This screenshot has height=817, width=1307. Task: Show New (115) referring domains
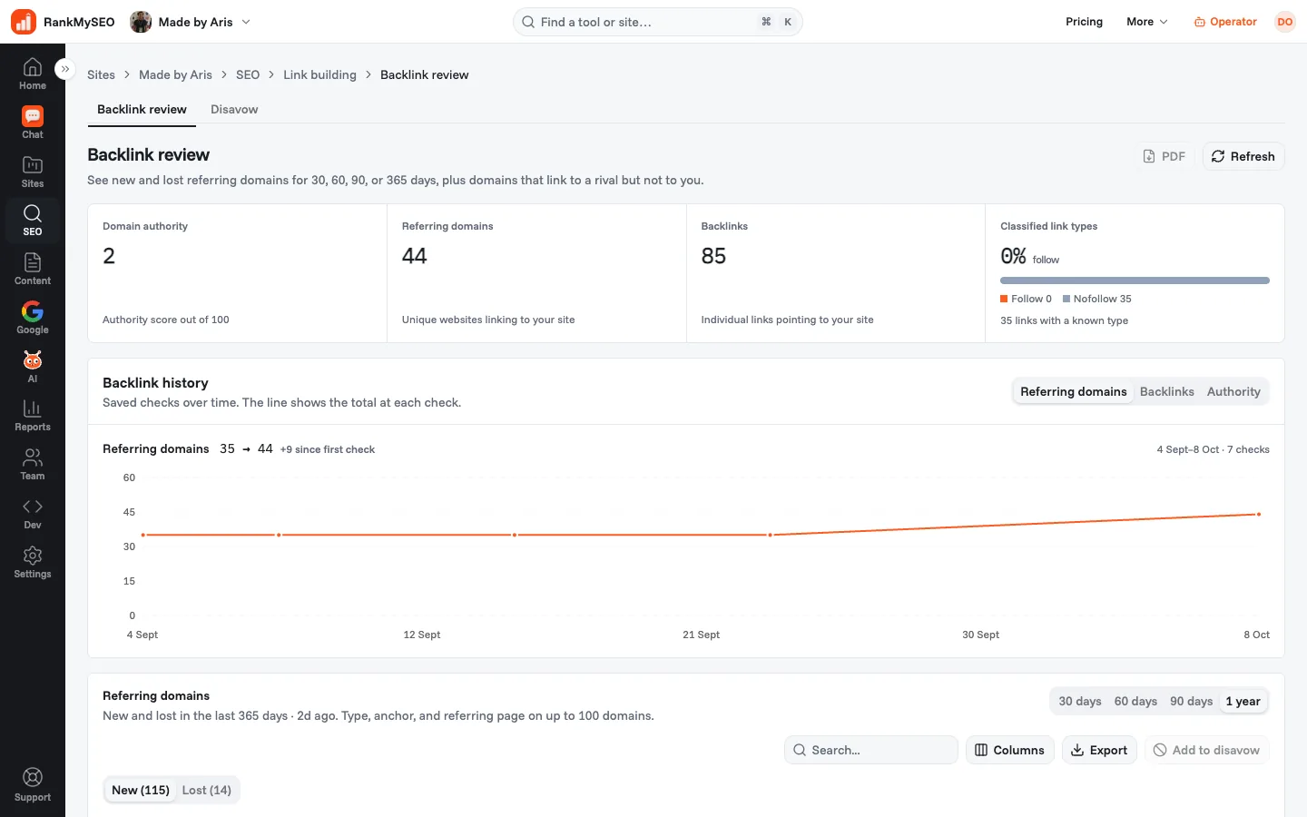pos(141,790)
